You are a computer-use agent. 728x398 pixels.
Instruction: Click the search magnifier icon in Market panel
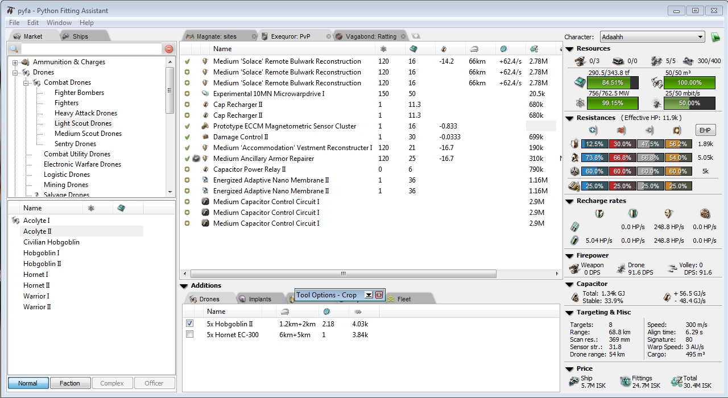pyautogui.click(x=14, y=49)
